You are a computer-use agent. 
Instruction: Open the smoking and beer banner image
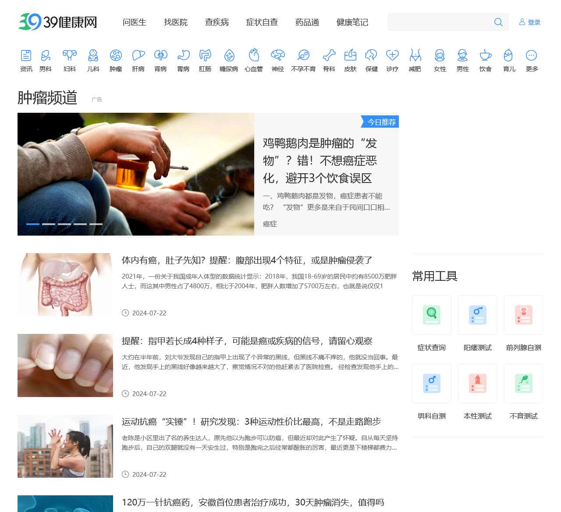(136, 174)
